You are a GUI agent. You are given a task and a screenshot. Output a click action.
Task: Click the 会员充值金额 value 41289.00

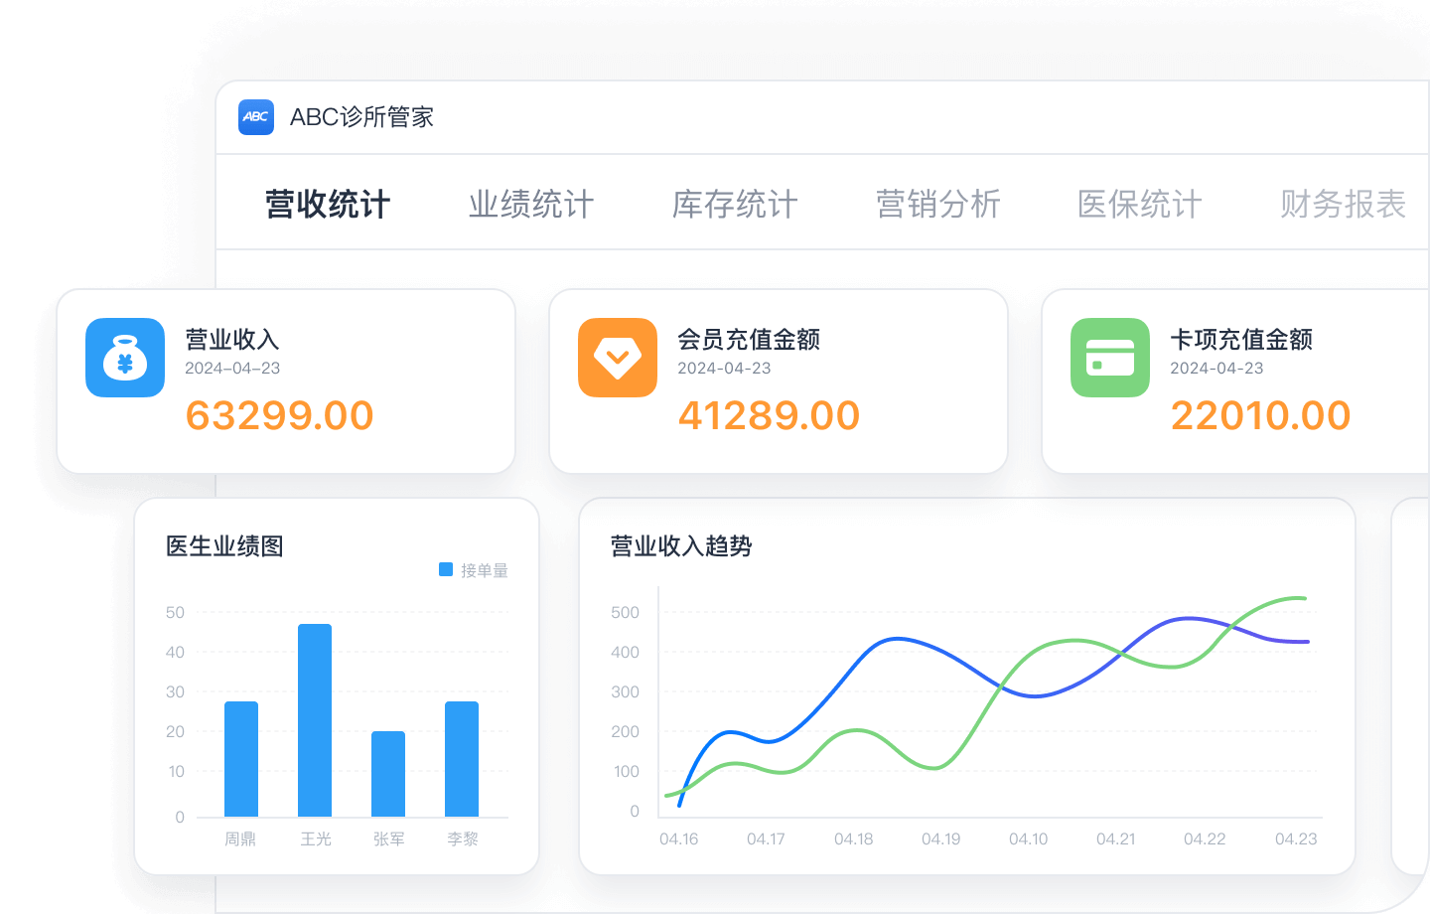770,416
